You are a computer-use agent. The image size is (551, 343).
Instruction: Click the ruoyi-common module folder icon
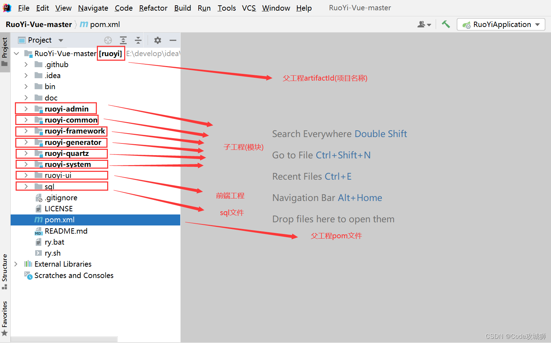tap(39, 120)
